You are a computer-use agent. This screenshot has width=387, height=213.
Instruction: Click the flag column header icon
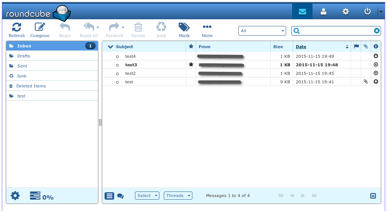click(356, 46)
